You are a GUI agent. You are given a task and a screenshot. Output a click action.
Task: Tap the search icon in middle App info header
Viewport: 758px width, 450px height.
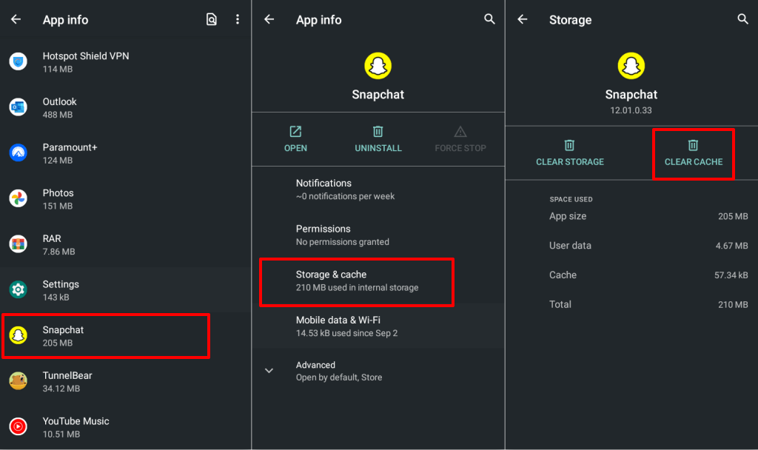(489, 20)
